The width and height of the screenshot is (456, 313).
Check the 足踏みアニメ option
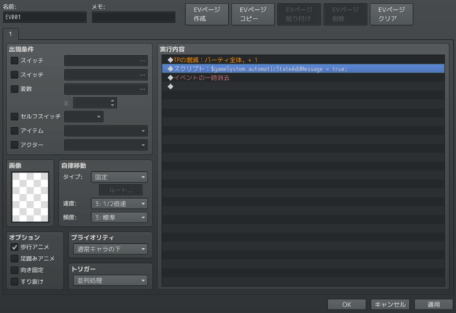[x=14, y=258]
